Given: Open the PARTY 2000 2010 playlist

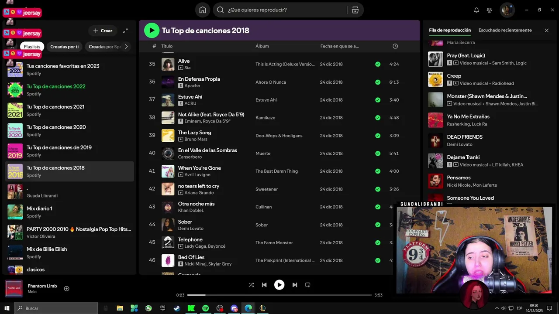Looking at the screenshot, I should click(70, 232).
